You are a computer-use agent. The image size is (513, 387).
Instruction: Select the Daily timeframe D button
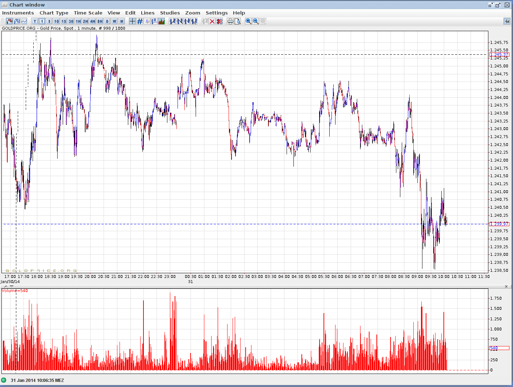107,21
